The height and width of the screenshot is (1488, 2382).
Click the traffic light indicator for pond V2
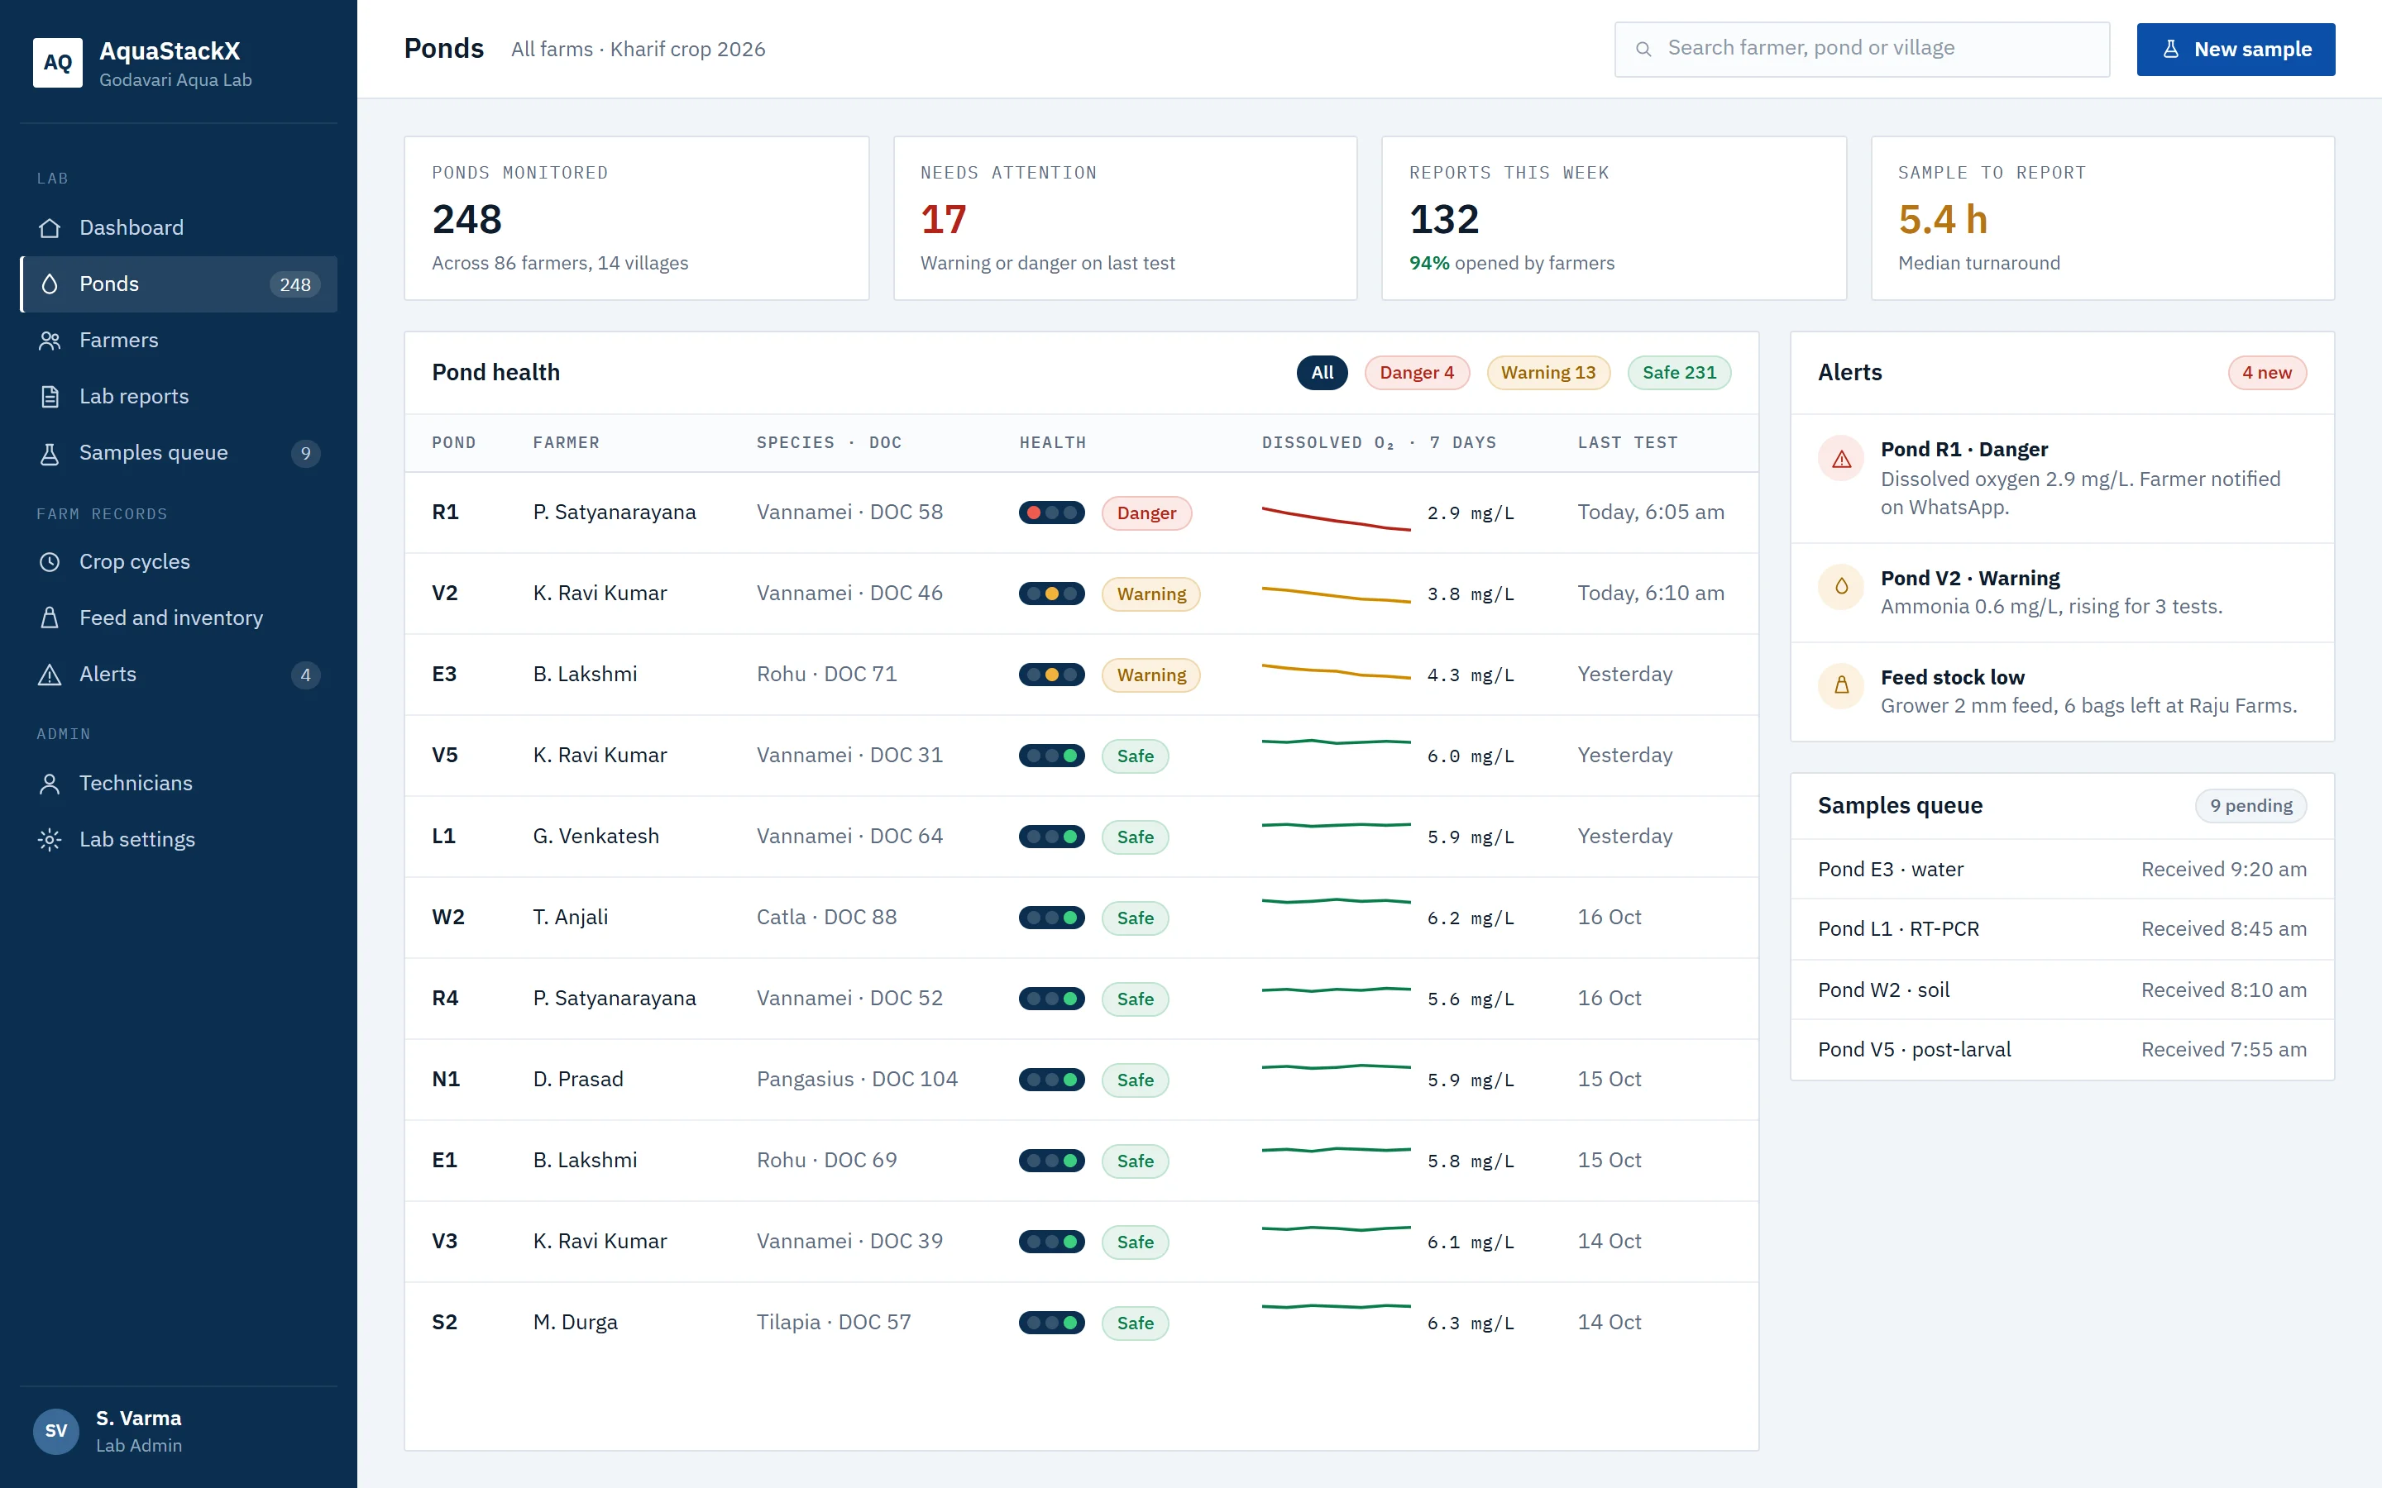[x=1051, y=594]
